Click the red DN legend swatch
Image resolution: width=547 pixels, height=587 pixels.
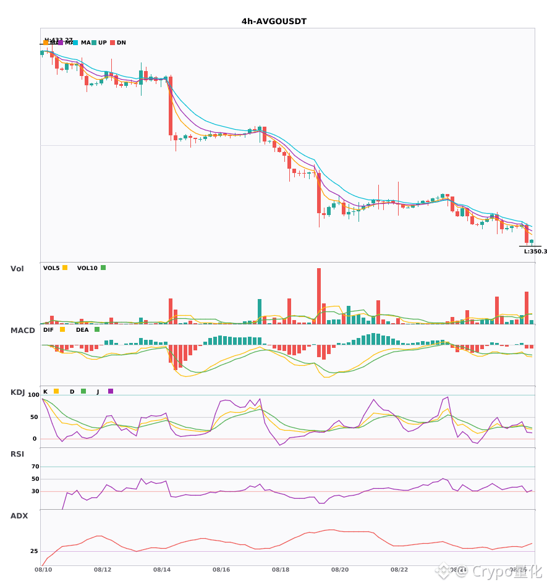pos(112,43)
